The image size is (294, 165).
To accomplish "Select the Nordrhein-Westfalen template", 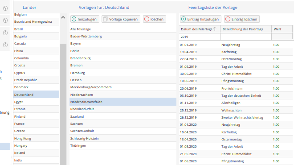I will [123, 102].
